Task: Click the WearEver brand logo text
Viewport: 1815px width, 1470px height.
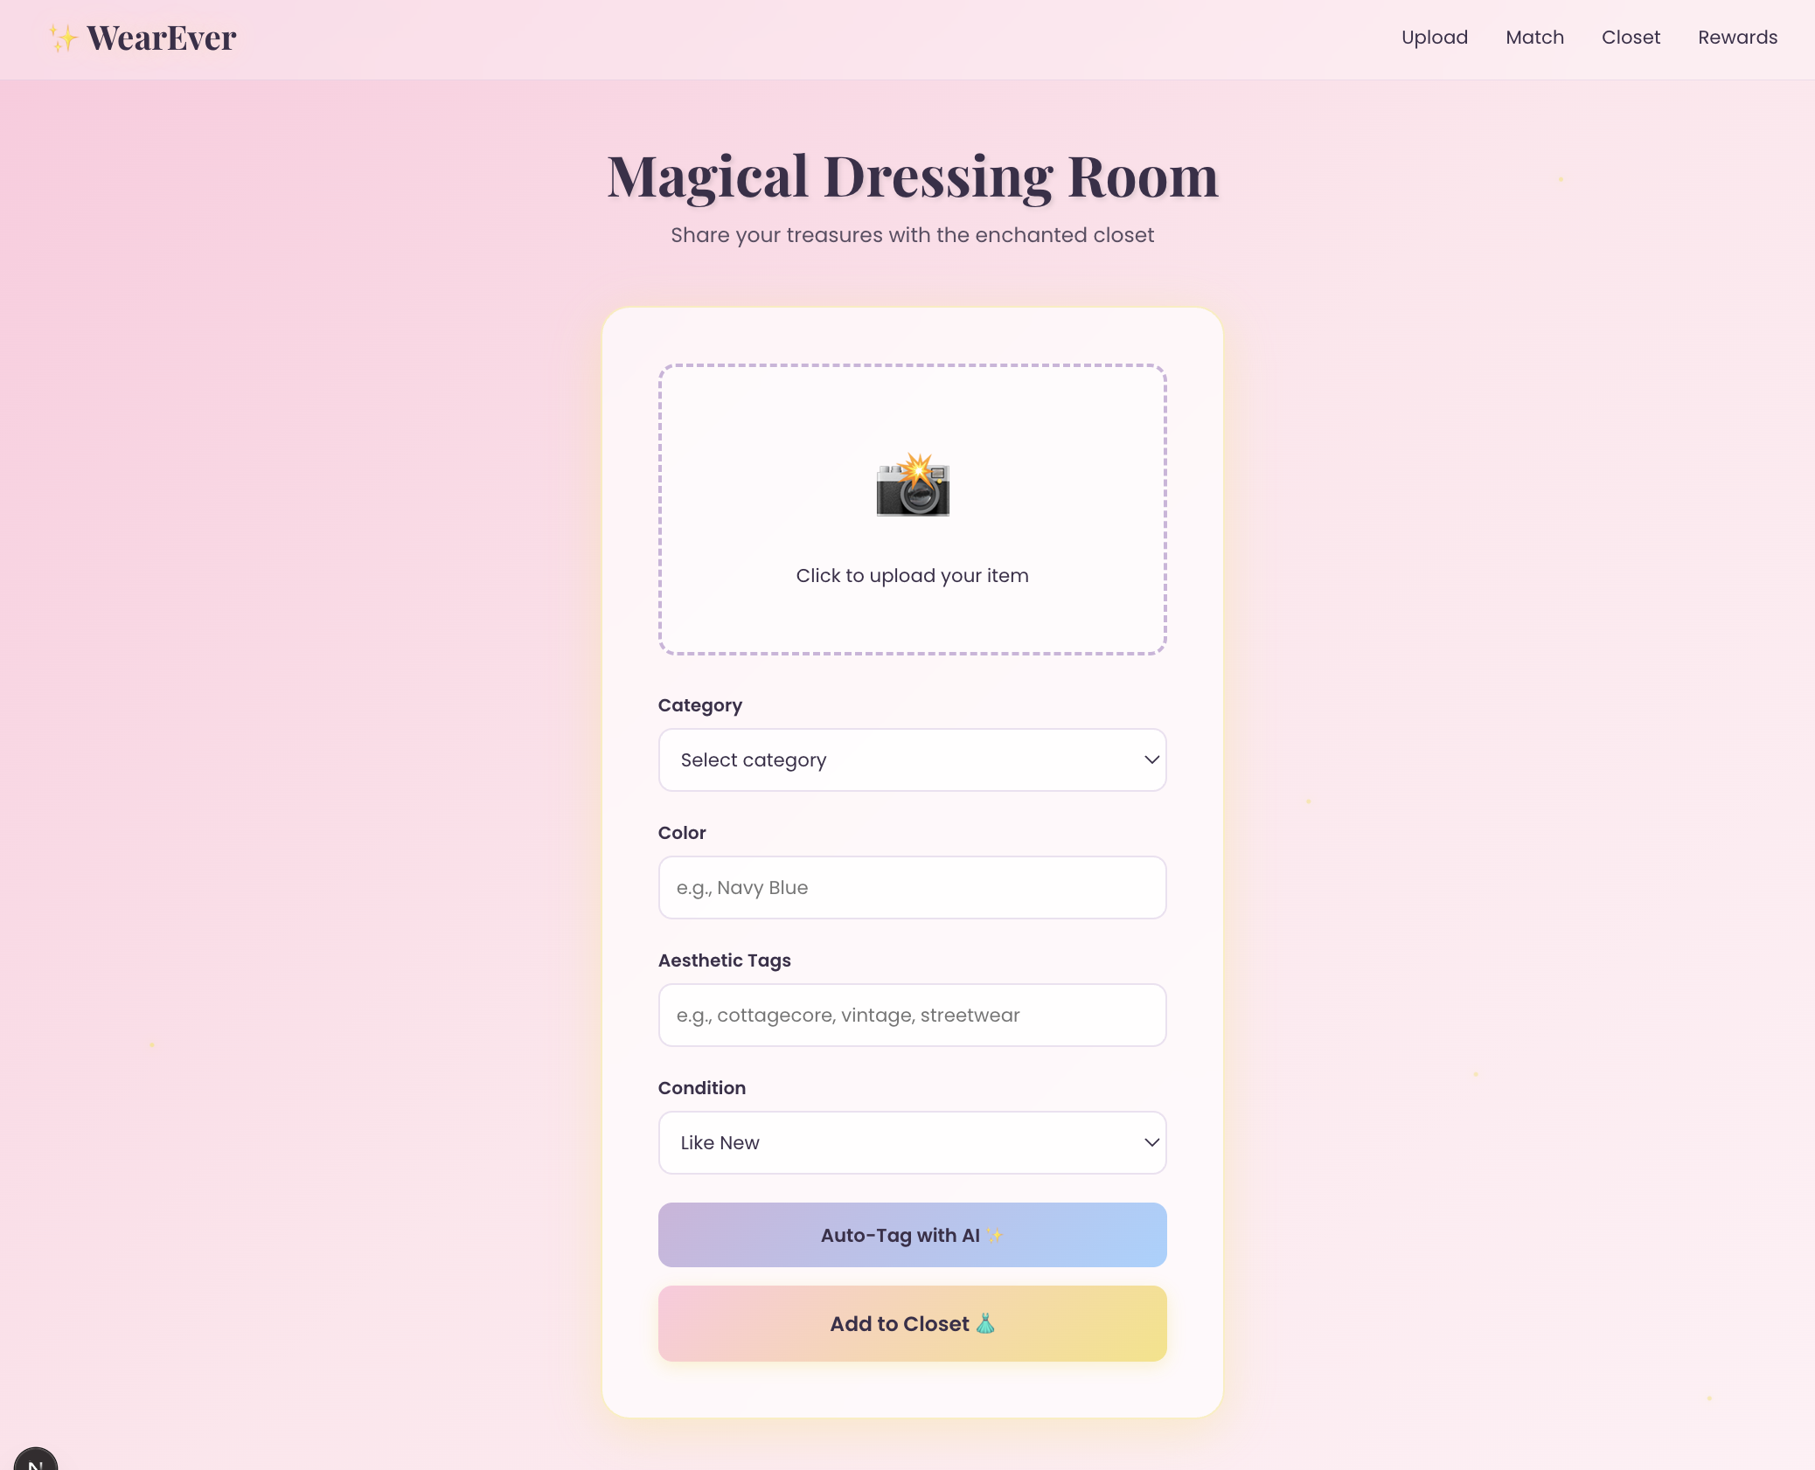Action: click(x=162, y=38)
